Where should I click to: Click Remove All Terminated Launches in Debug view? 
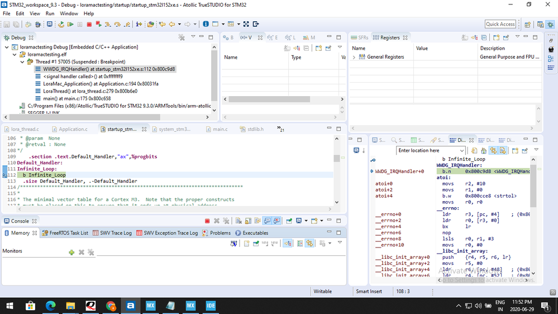point(182,37)
